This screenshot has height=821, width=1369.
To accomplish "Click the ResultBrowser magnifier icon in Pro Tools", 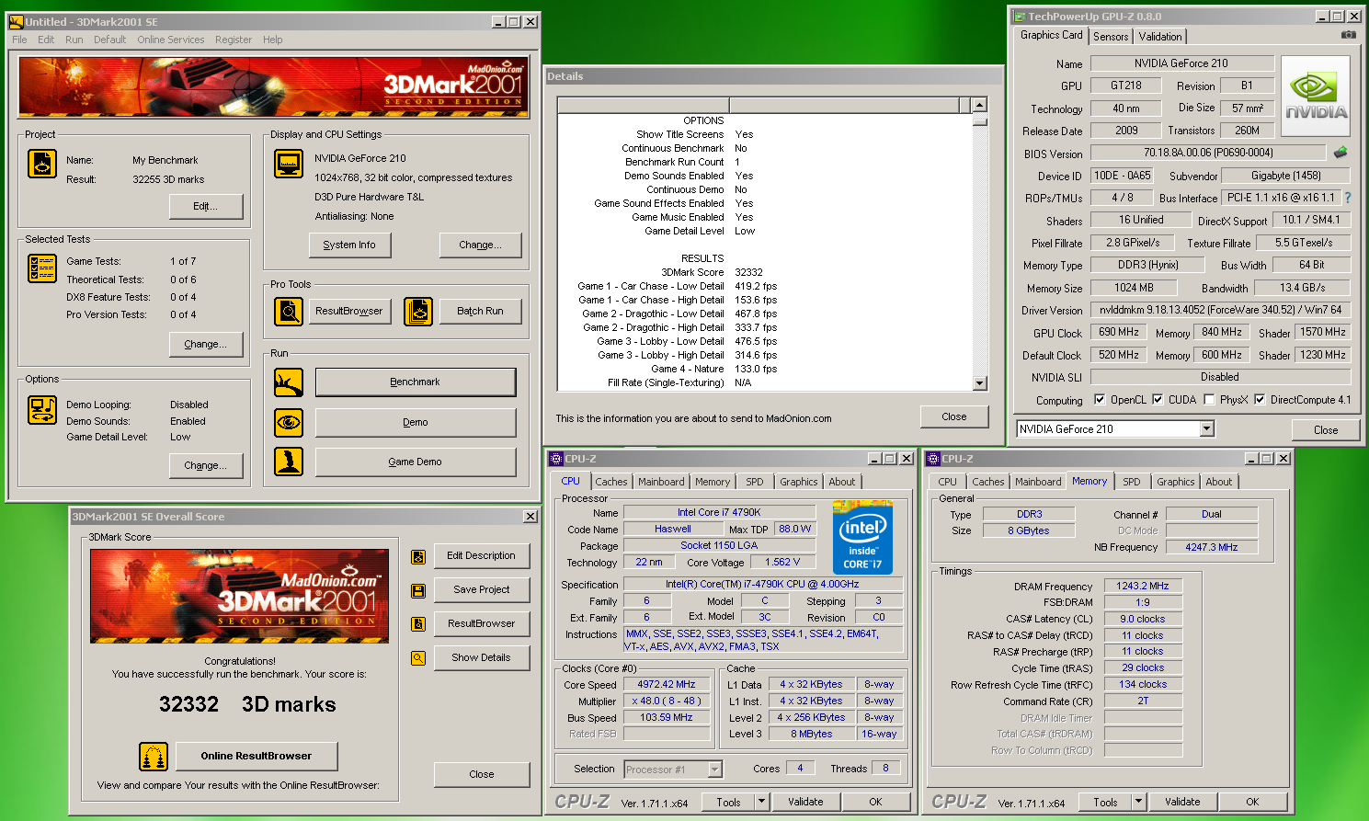I will pos(289,311).
